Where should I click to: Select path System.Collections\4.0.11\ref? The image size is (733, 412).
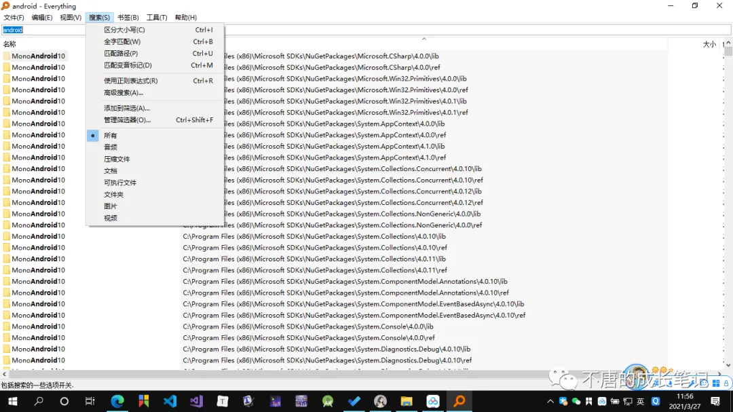click(x=315, y=270)
